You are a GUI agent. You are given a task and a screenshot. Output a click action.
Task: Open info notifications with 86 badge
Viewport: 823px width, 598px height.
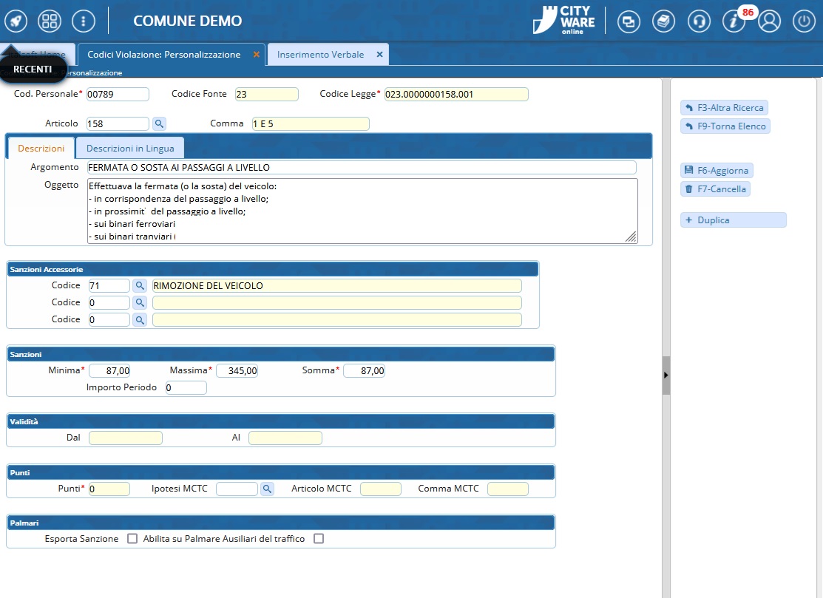pyautogui.click(x=734, y=21)
